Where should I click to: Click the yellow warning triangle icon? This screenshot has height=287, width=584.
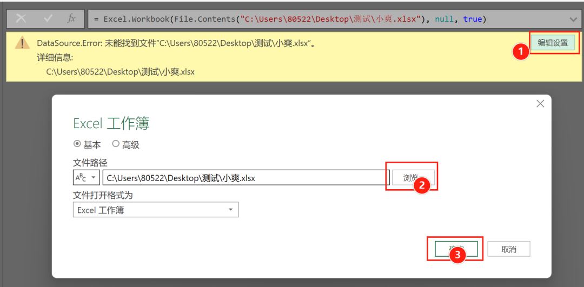(22, 43)
